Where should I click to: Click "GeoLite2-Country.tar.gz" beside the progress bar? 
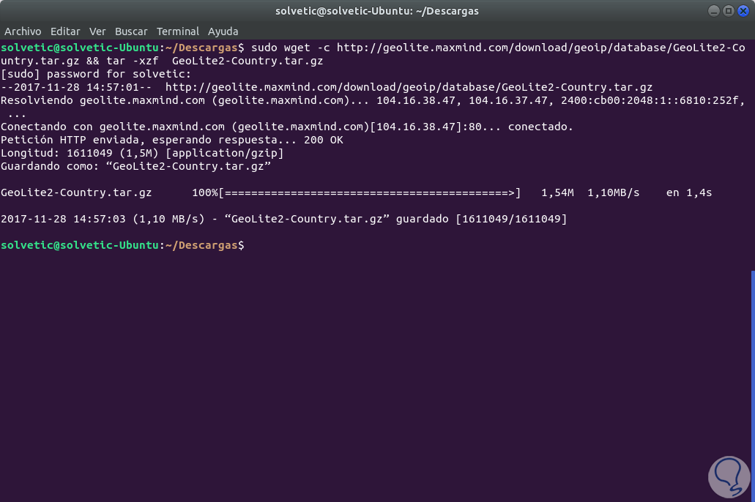click(76, 192)
